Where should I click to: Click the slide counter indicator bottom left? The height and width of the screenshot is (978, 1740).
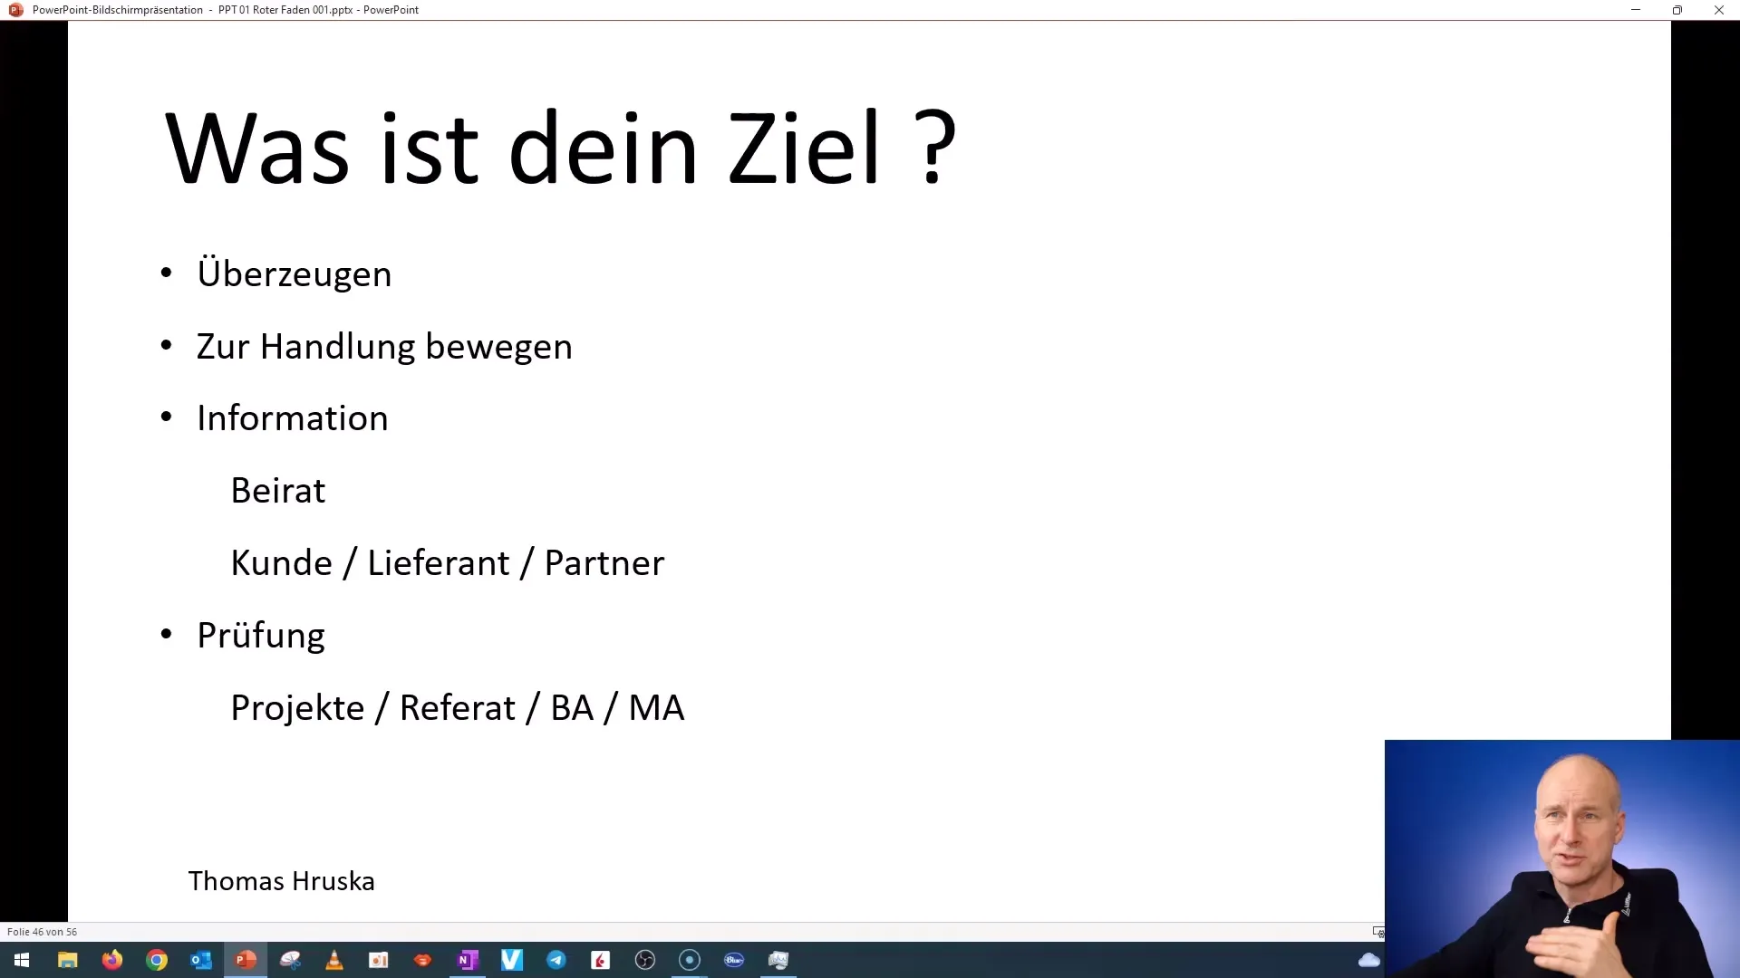click(x=42, y=932)
